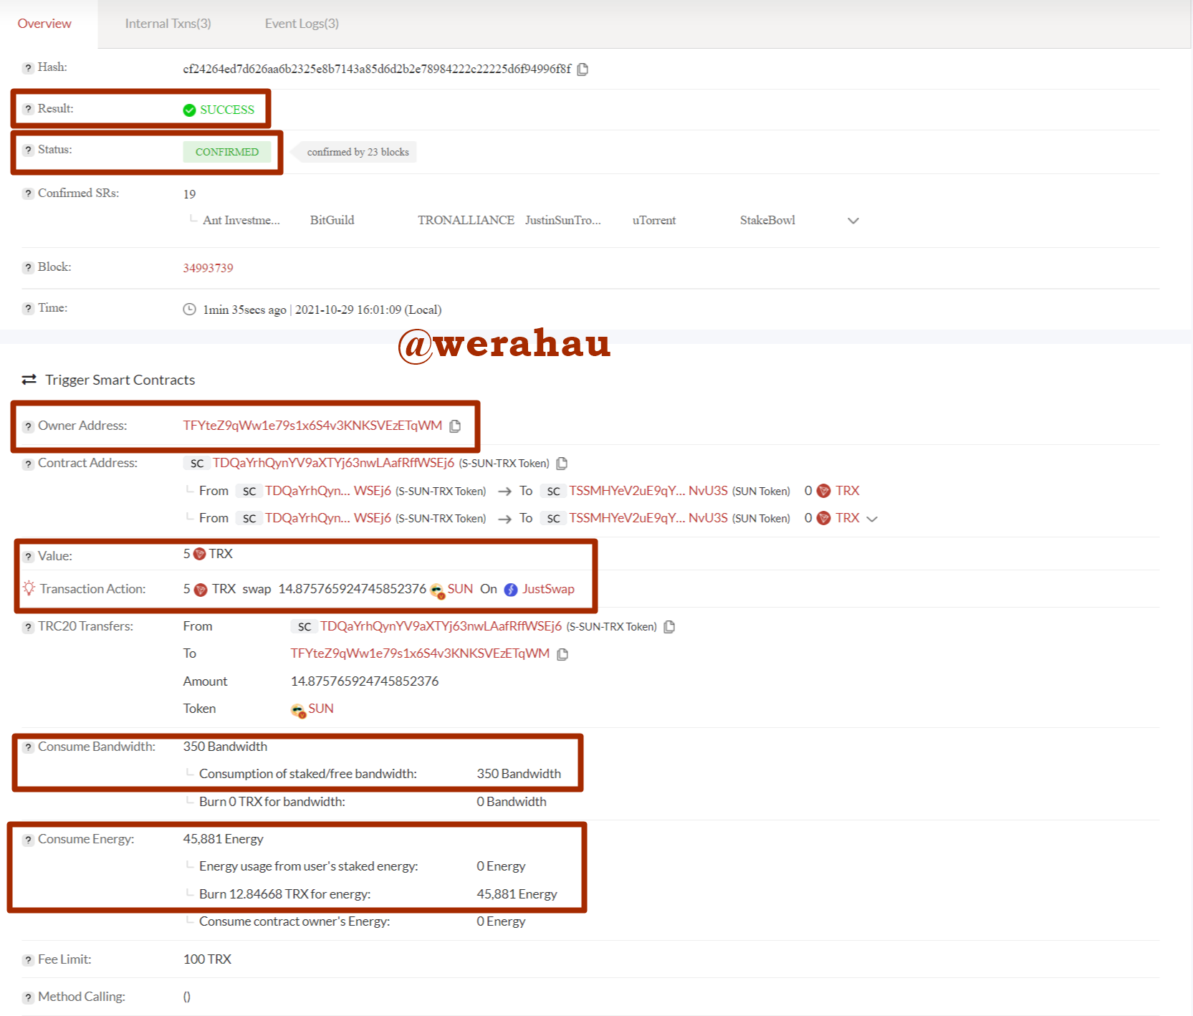Click the Ant Investme... super representative

[241, 221]
